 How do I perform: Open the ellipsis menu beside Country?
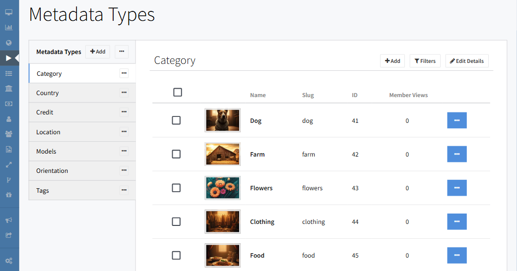coord(124,93)
